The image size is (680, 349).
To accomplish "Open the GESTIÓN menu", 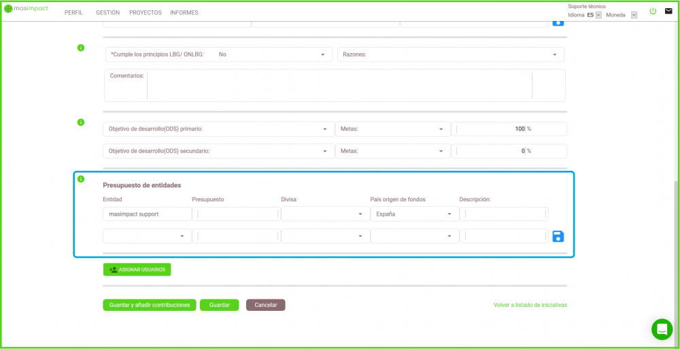I will (x=107, y=13).
